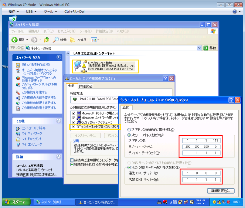Click the rename connection icon in sidebar
Screen dimensions: 245x208
pyautogui.click(x=18, y=98)
